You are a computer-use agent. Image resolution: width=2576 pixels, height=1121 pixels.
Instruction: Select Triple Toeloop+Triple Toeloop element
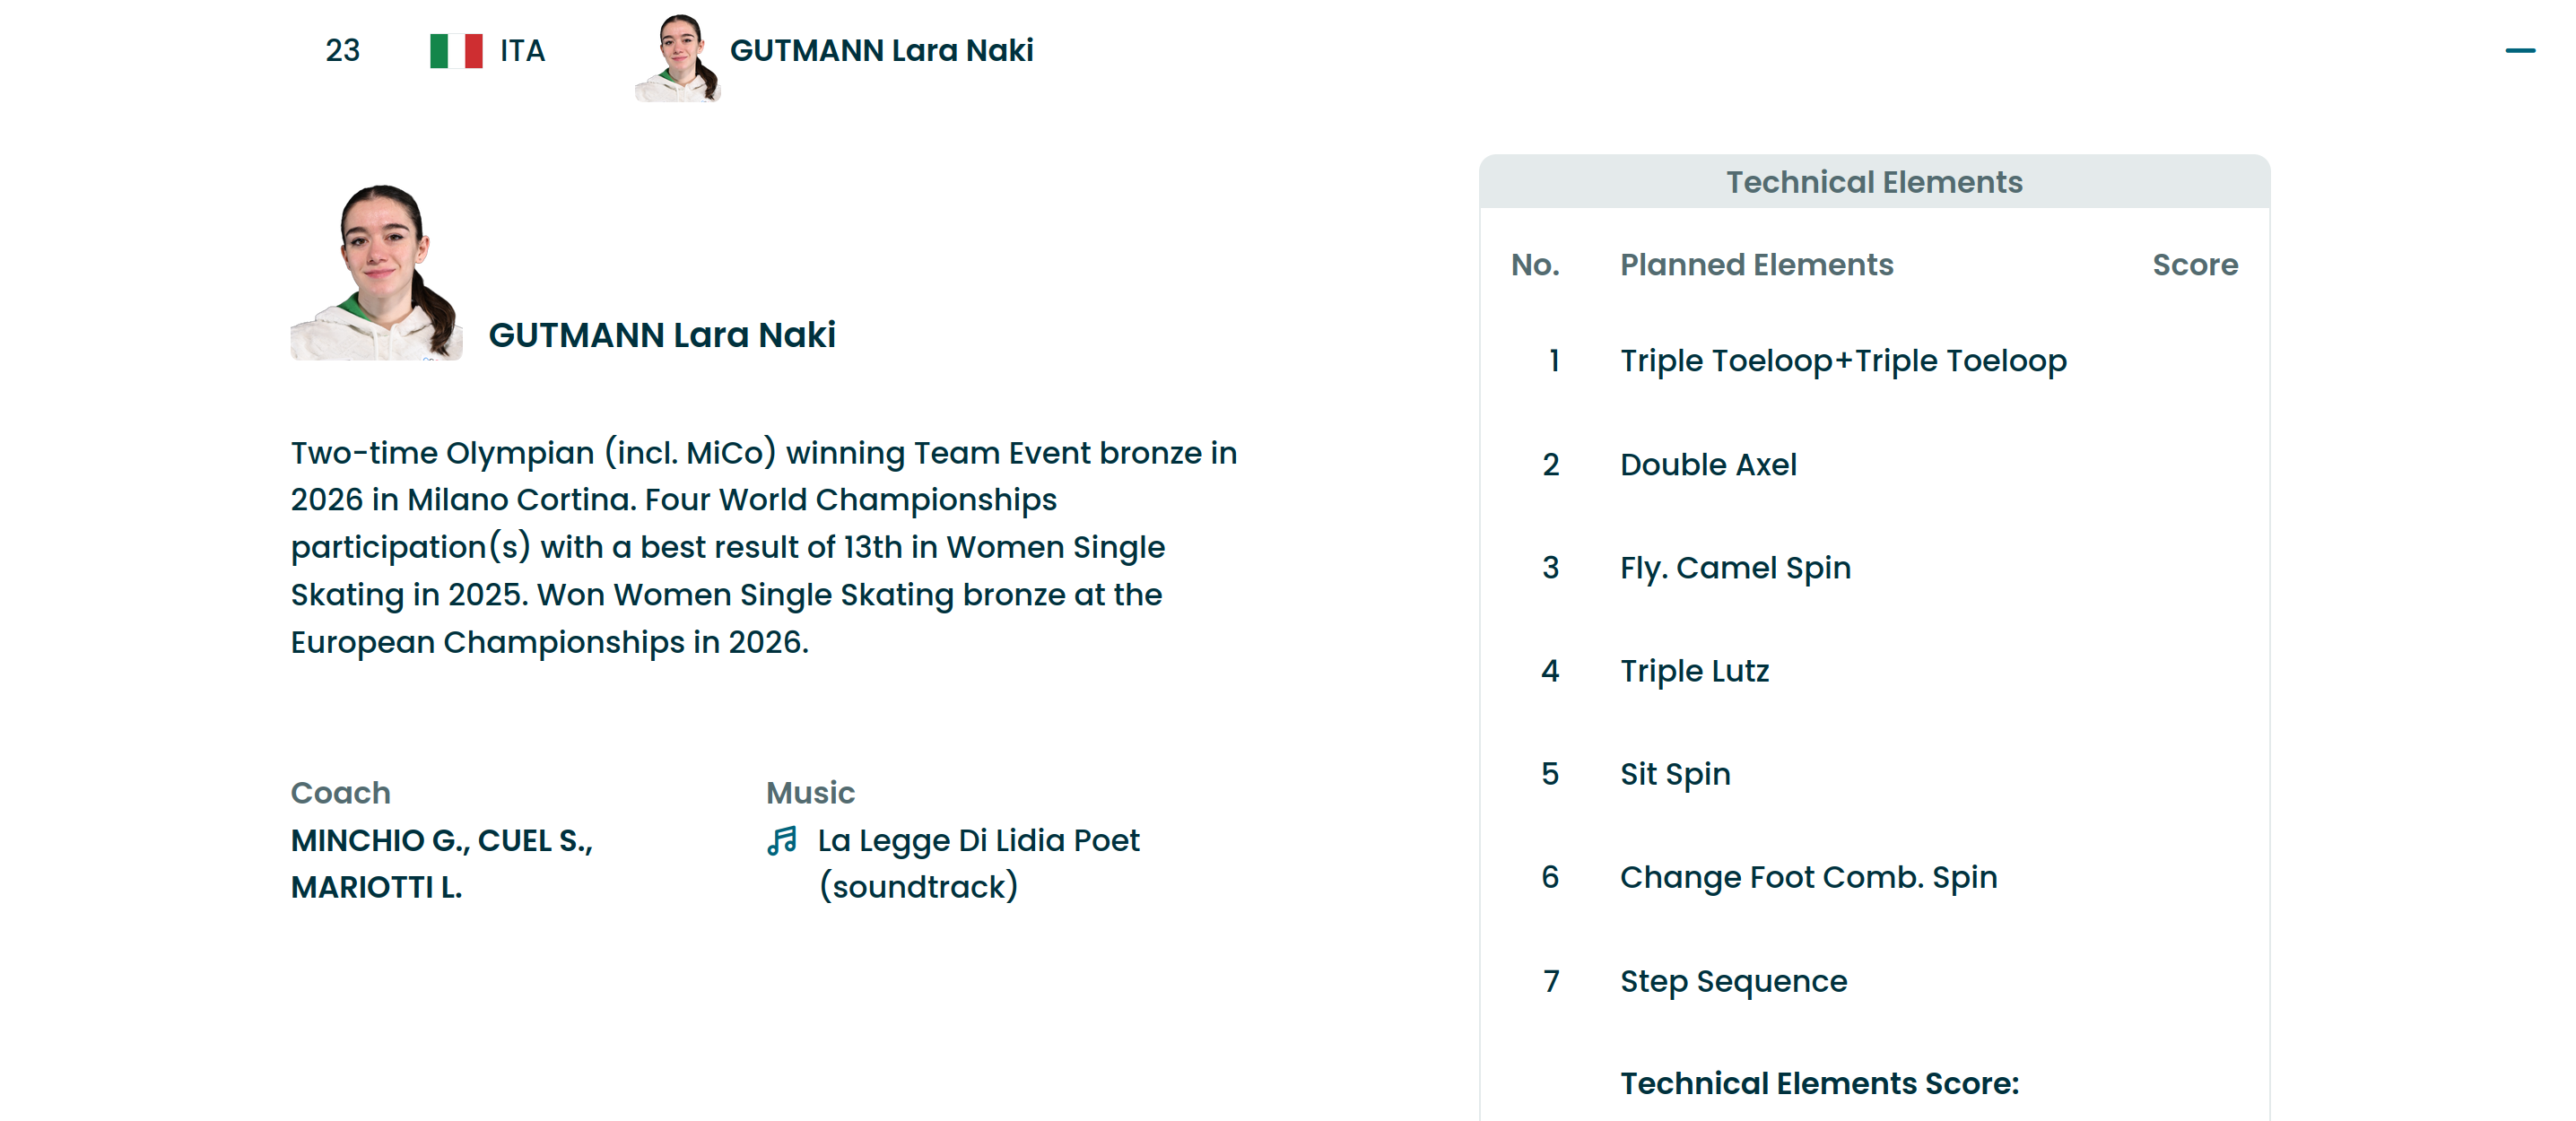click(x=1842, y=361)
